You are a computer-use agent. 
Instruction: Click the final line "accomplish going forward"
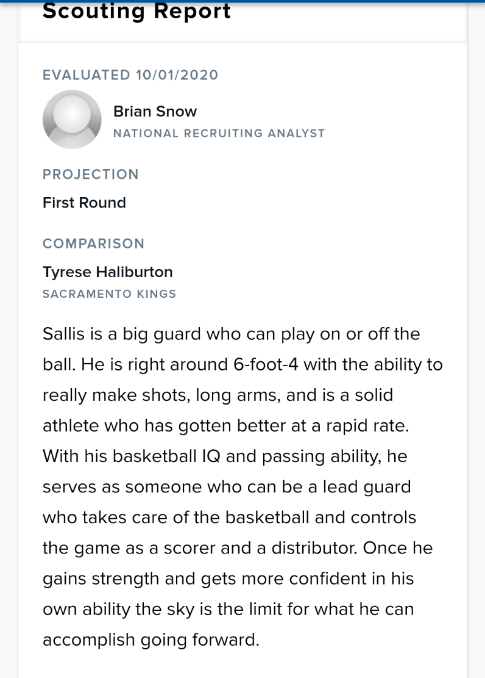pos(150,639)
